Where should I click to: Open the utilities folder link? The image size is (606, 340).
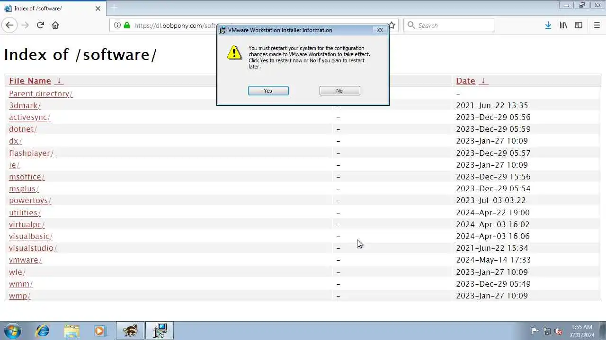(25, 212)
